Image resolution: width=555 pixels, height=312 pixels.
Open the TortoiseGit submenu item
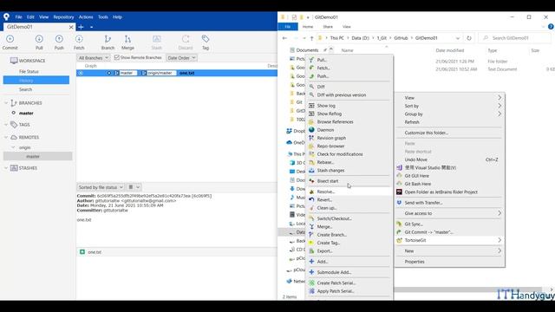pyautogui.click(x=449, y=240)
